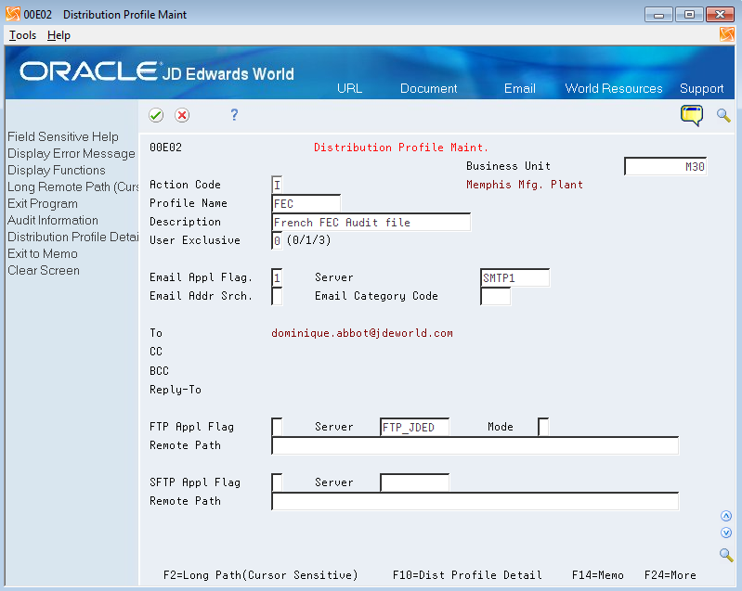Click the yellow chat message icon
This screenshot has width=742, height=591.
pyautogui.click(x=691, y=115)
